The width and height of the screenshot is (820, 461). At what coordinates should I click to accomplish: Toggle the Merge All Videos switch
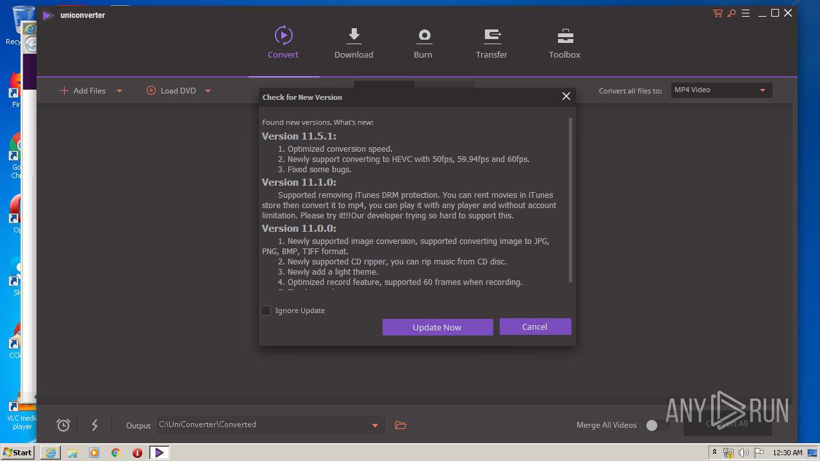657,425
